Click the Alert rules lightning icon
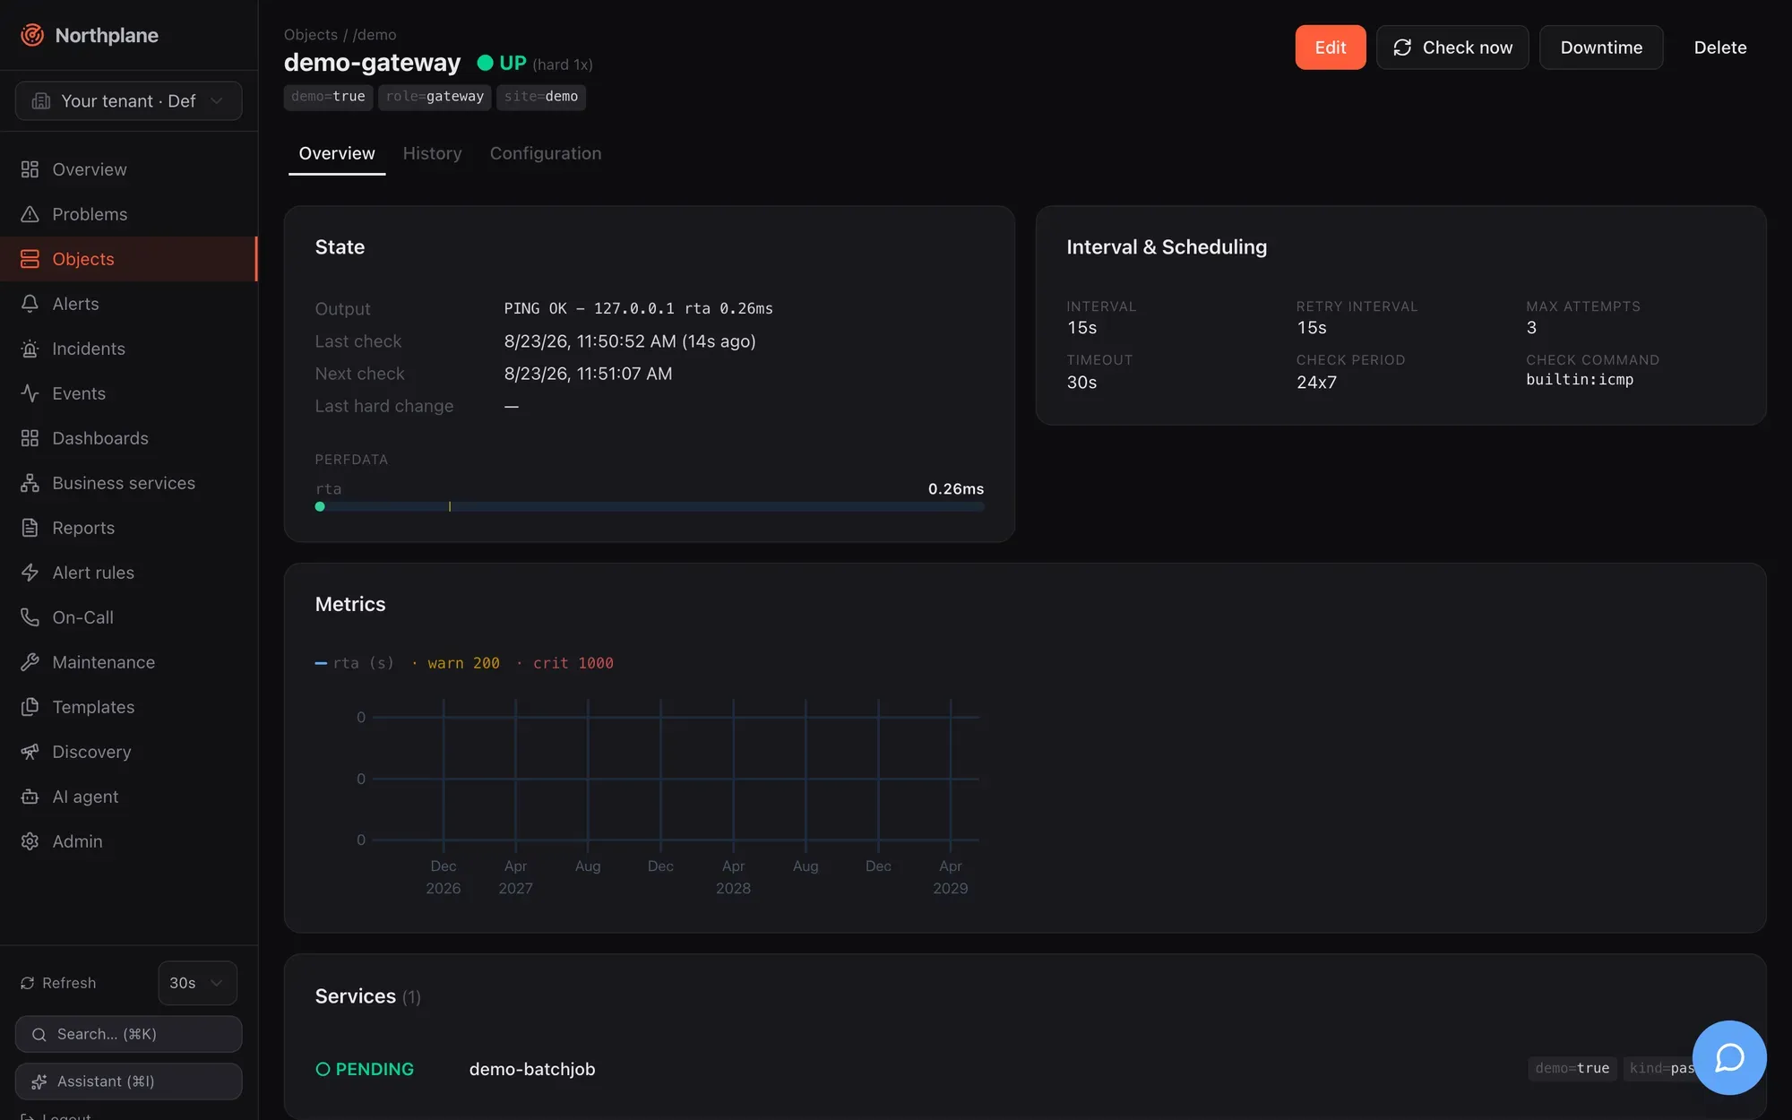The image size is (1792, 1120). tap(30, 573)
